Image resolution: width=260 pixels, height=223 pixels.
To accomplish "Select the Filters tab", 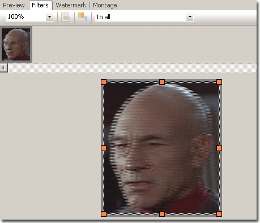I will click(40, 5).
